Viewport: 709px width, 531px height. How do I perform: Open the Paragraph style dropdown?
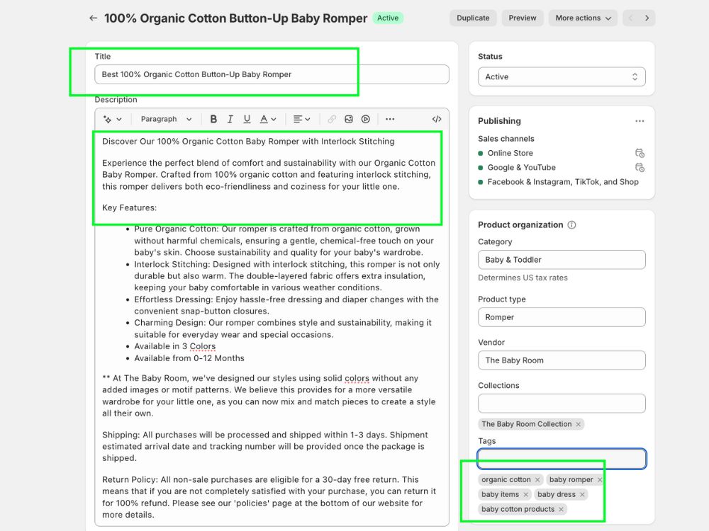click(x=166, y=119)
